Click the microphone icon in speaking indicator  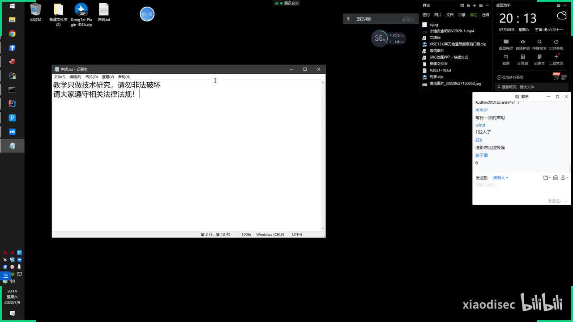pos(349,19)
